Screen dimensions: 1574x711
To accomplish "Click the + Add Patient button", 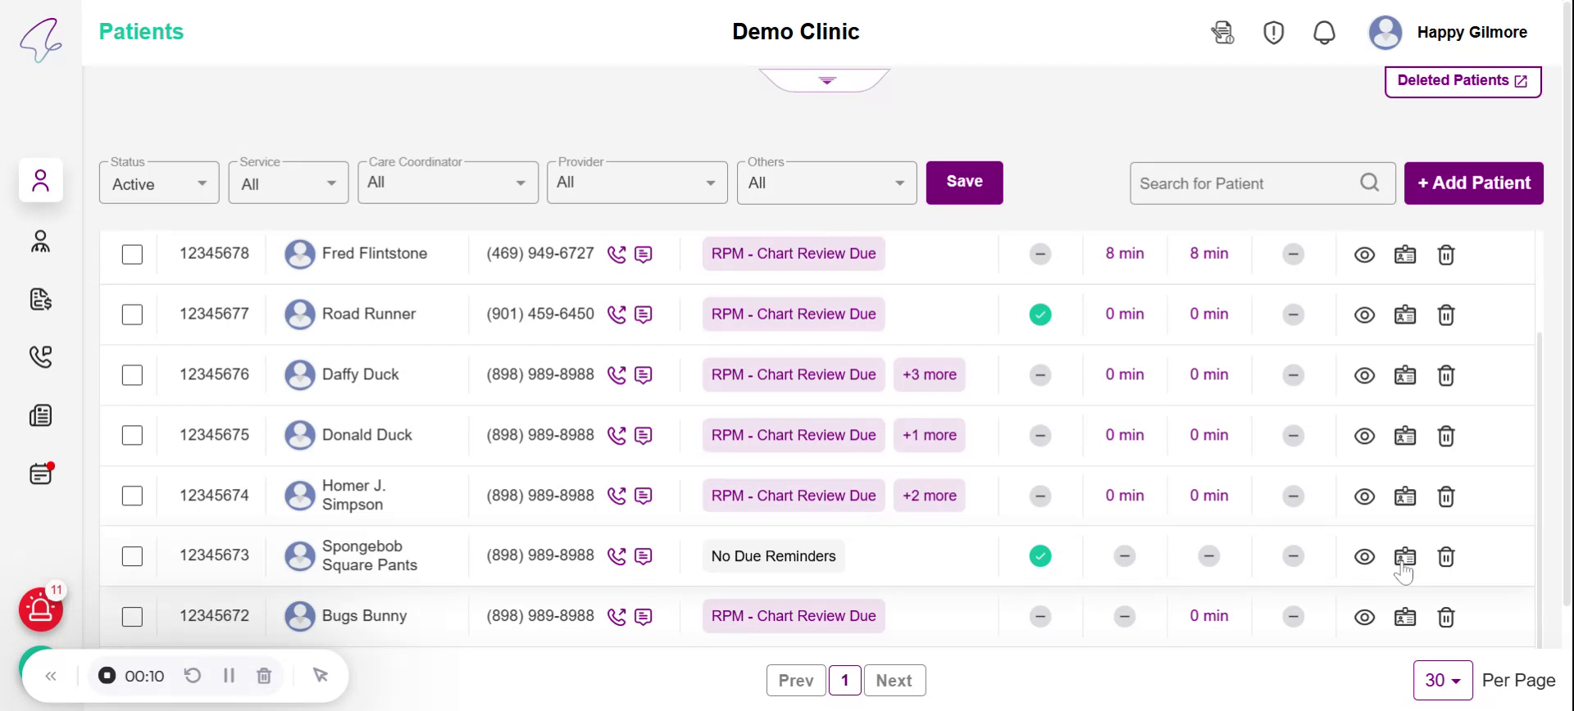I will point(1473,183).
